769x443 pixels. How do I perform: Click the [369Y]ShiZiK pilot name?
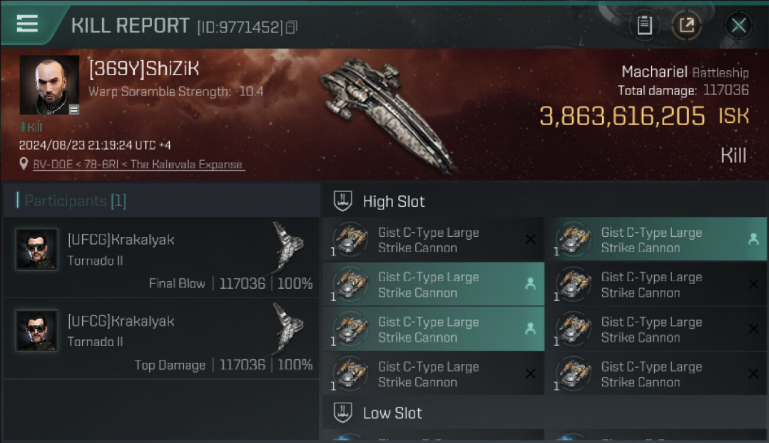coord(144,69)
